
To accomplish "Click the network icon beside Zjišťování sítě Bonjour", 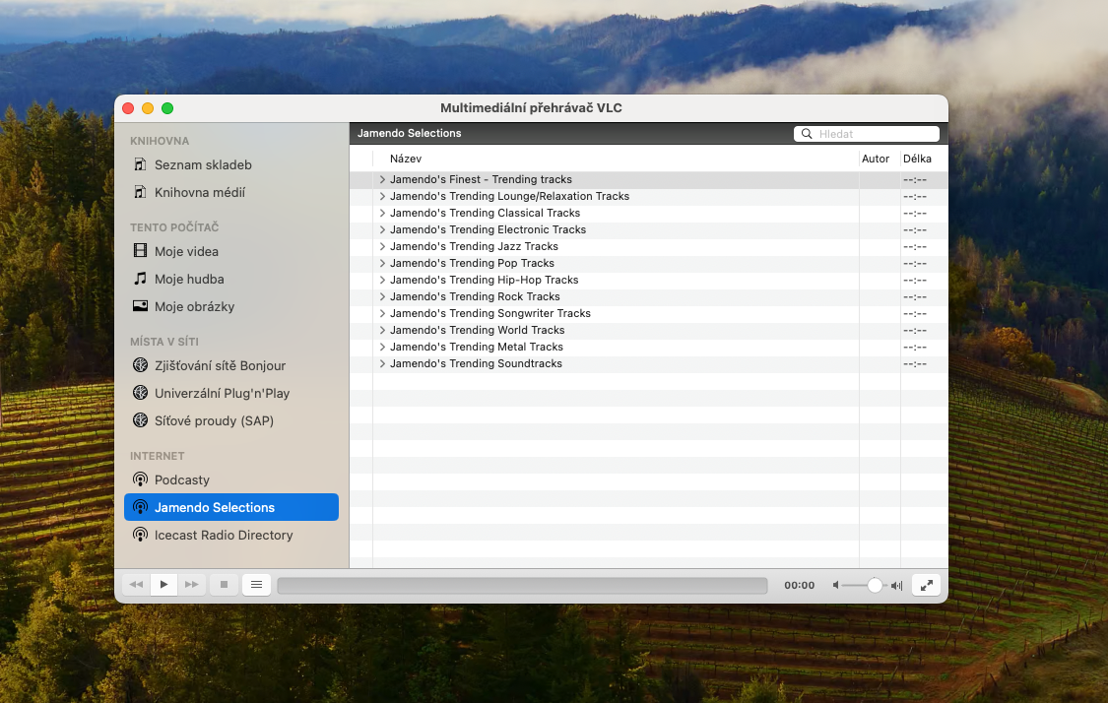I will 140,365.
